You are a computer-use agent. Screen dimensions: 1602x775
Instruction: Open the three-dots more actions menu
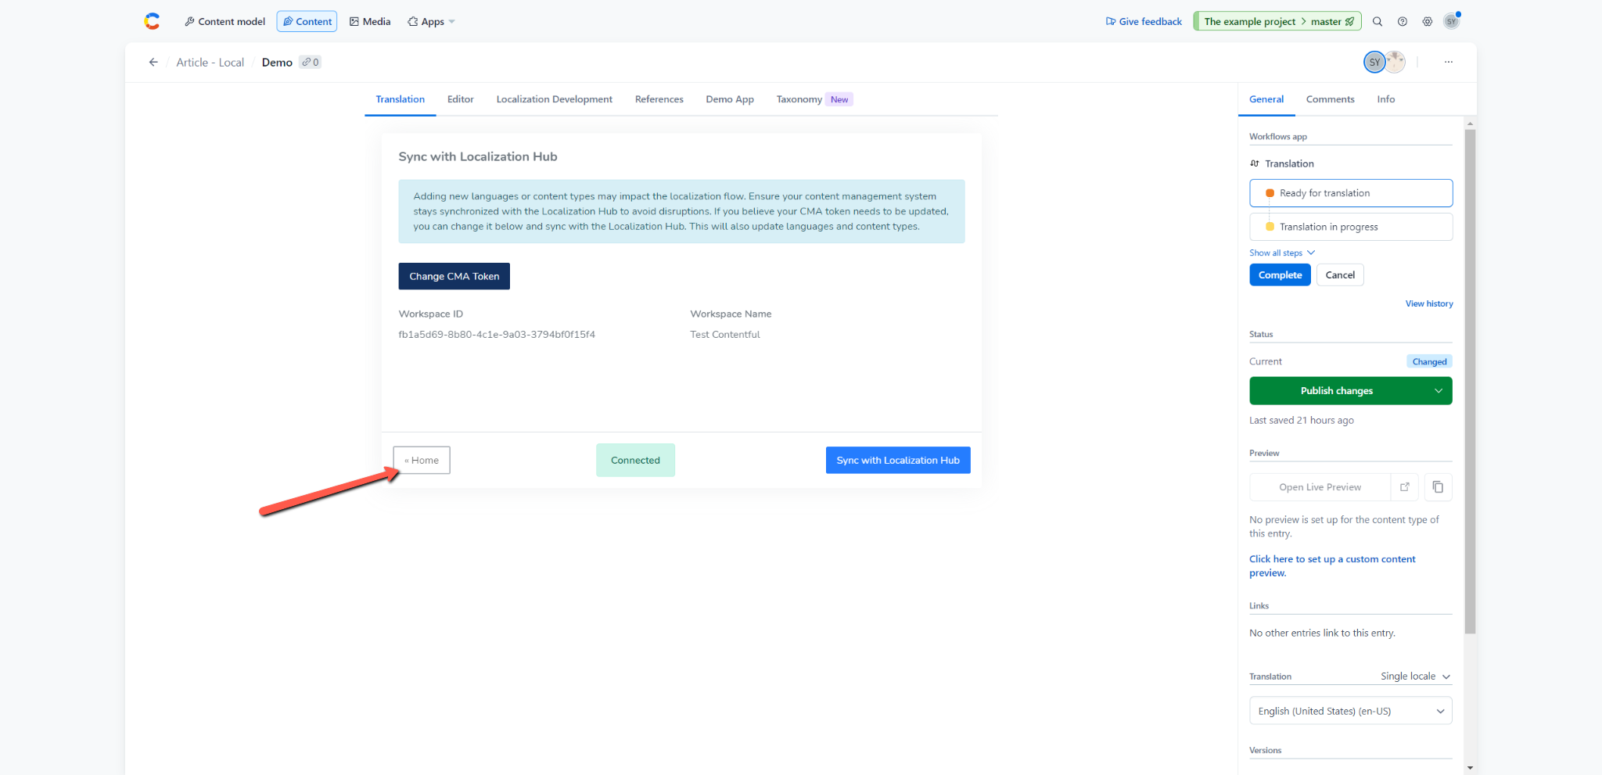(1449, 62)
